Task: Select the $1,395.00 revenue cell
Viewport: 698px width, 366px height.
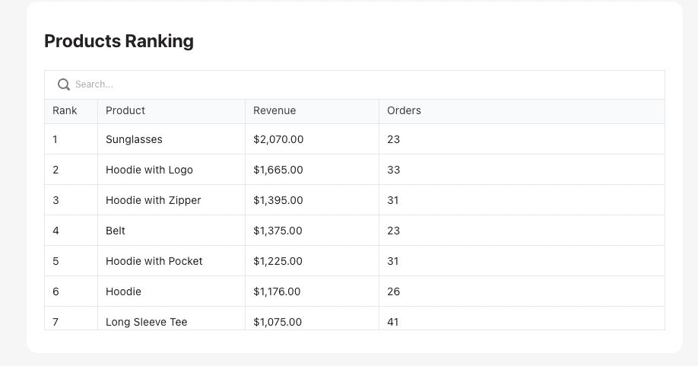Action: tap(278, 200)
